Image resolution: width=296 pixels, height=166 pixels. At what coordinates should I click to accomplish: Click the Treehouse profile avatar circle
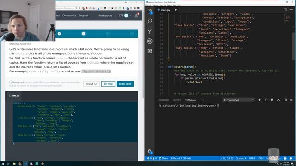coord(126,15)
